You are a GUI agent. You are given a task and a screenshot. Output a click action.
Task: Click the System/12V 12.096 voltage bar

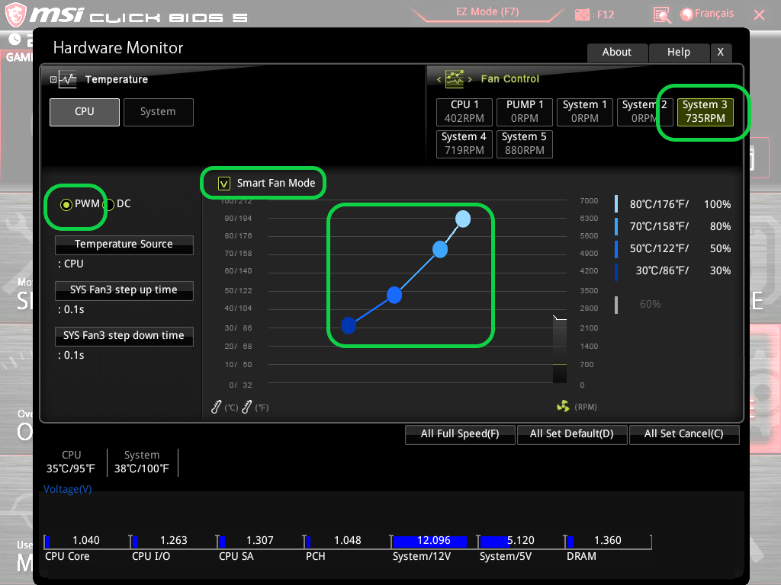(434, 542)
